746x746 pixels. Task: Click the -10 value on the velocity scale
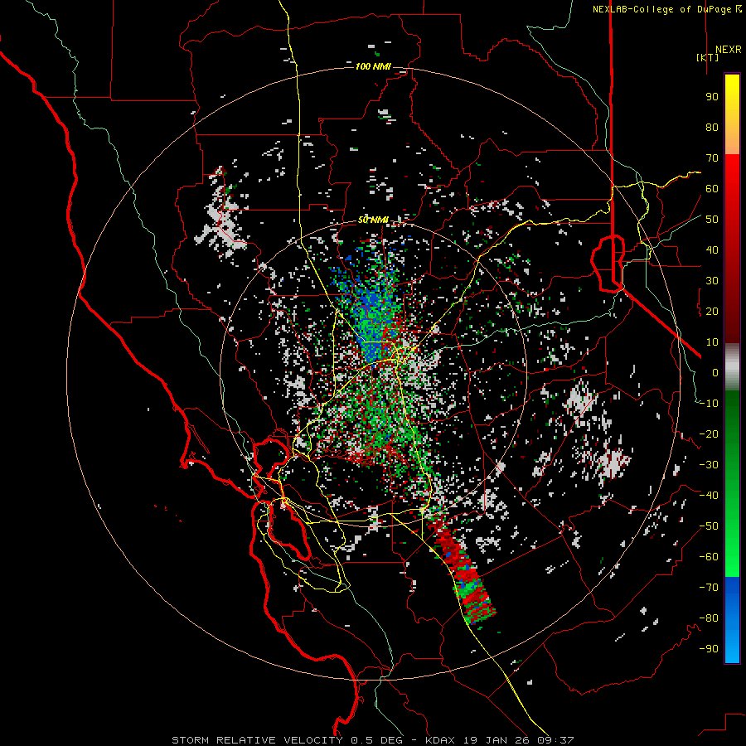(x=709, y=404)
